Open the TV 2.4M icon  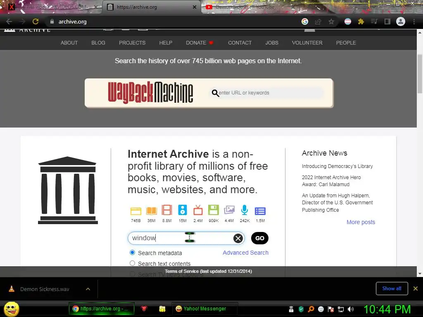coord(198,210)
